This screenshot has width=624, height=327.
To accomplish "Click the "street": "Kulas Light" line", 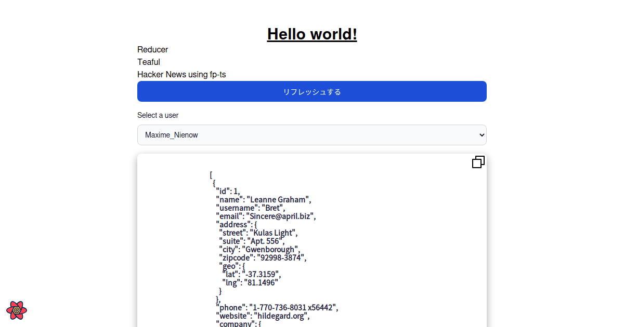I will coord(258,233).
